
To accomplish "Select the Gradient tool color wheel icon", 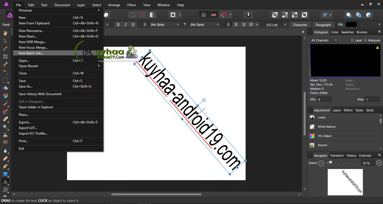I will [x=5, y=96].
